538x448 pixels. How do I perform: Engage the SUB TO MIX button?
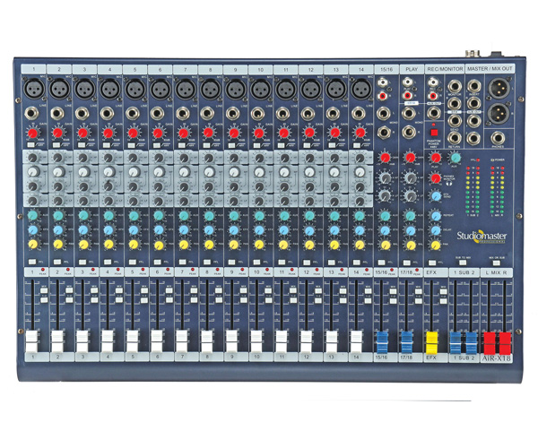tap(463, 263)
